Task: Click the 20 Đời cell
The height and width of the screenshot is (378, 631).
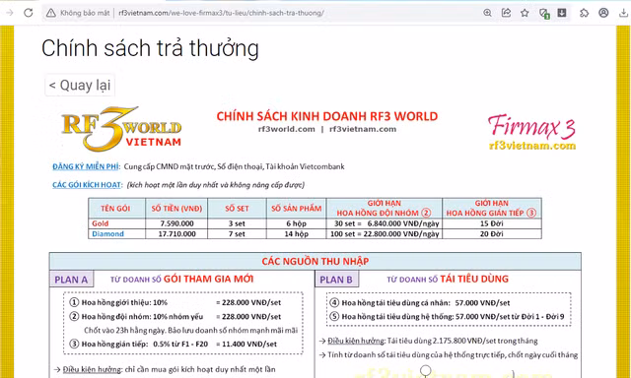Action: click(492, 234)
